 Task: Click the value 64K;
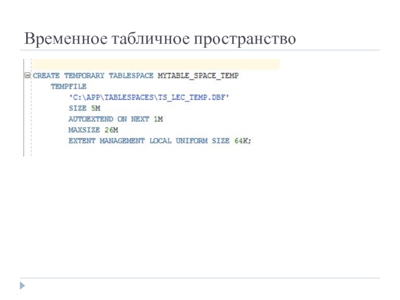pyautogui.click(x=243, y=141)
